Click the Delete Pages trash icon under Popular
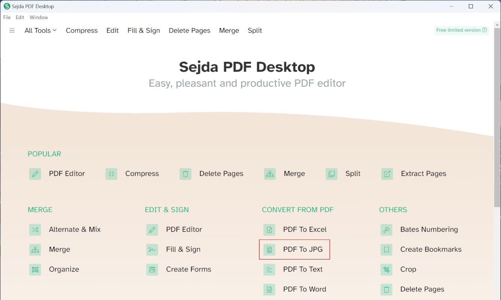 click(186, 174)
